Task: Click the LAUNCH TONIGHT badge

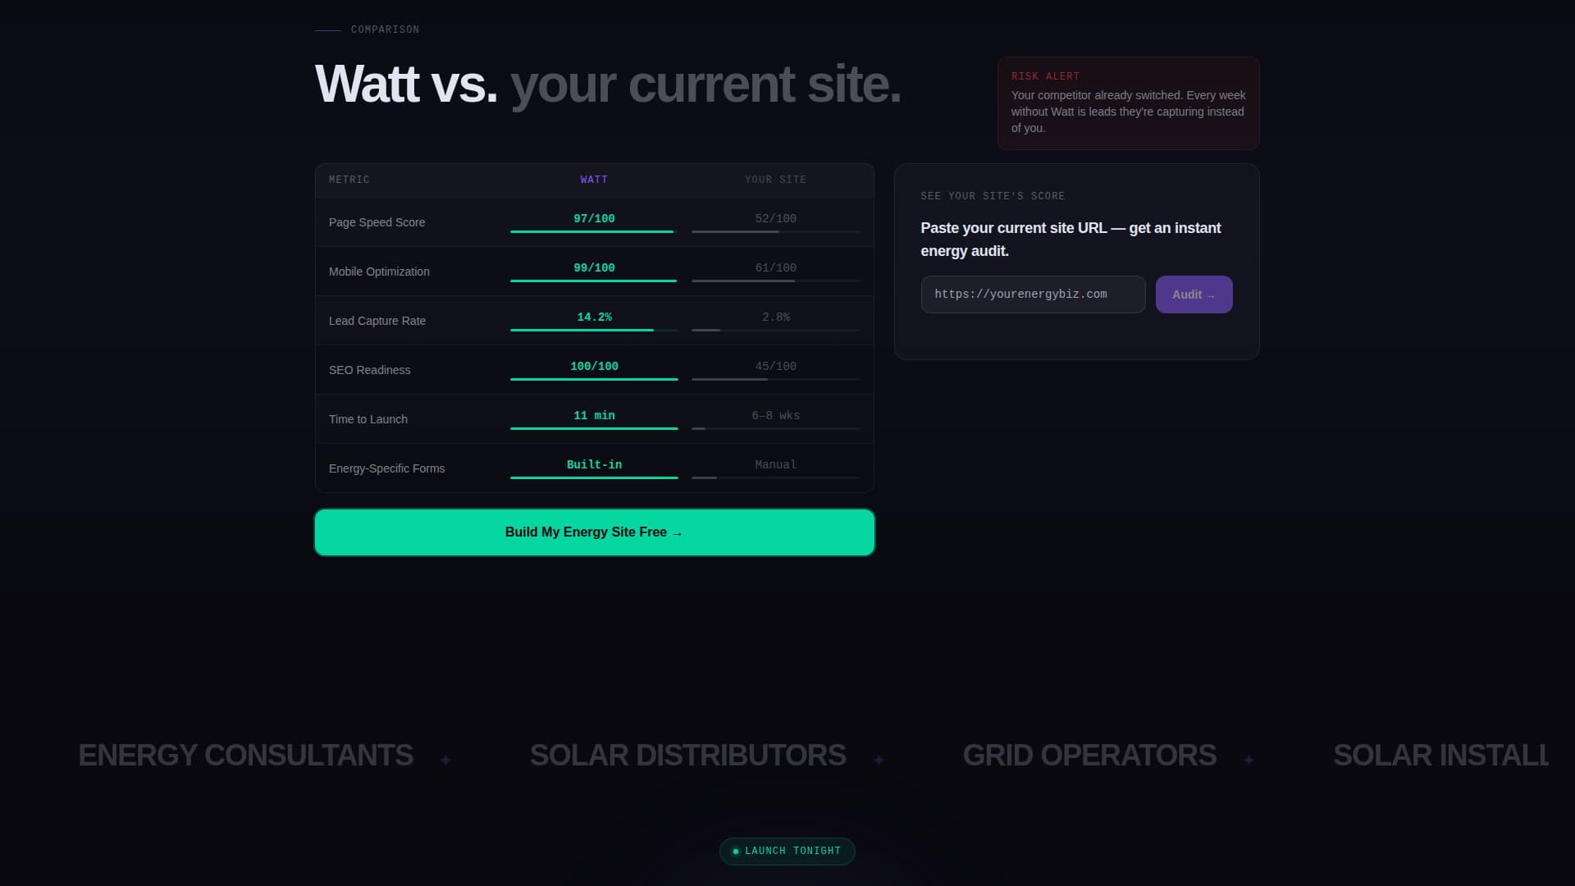Action: [787, 851]
